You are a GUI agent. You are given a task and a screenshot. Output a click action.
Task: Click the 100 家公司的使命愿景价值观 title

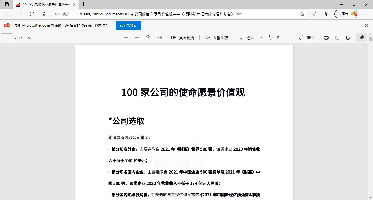(x=183, y=92)
